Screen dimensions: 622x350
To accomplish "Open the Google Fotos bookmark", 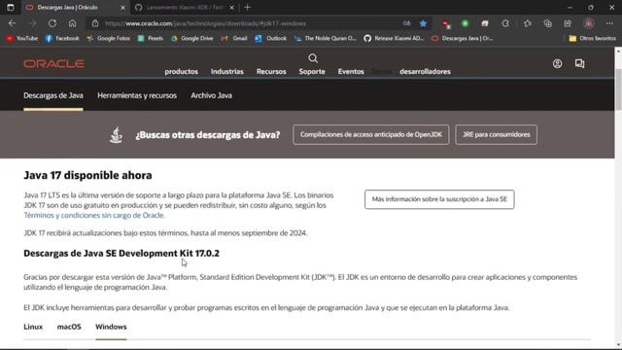I will point(108,39).
